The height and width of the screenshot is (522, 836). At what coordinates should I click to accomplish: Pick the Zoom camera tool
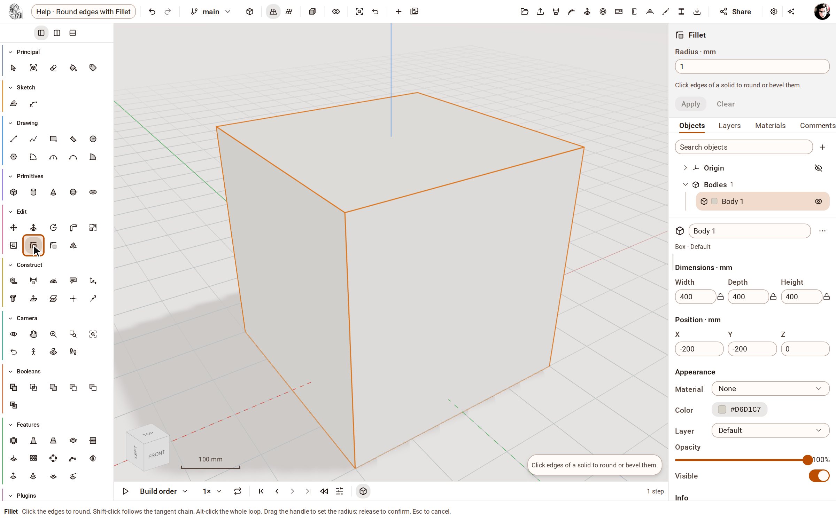point(53,334)
